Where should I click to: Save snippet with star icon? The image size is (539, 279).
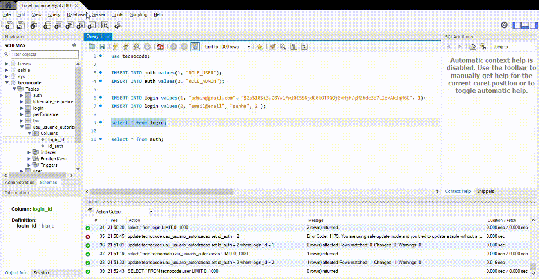tap(260, 47)
